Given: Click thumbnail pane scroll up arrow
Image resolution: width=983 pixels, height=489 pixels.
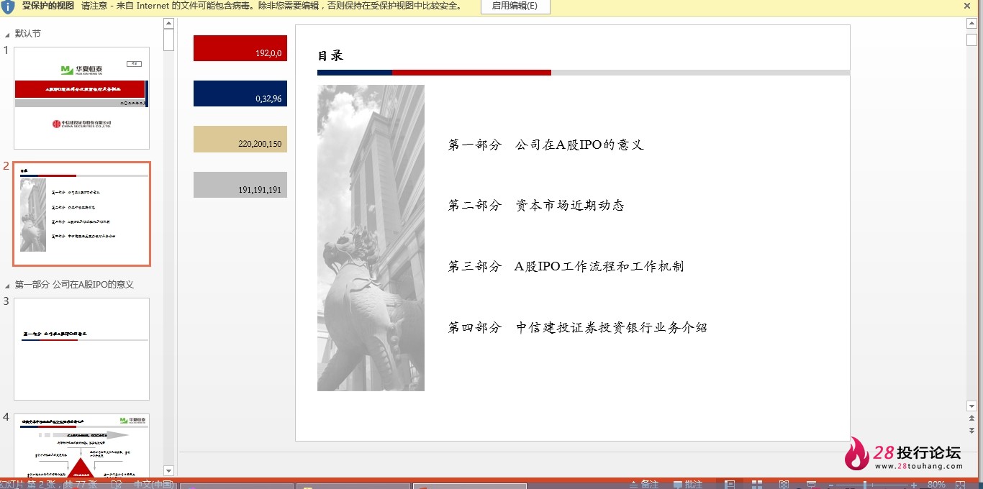Looking at the screenshot, I should (x=169, y=24).
